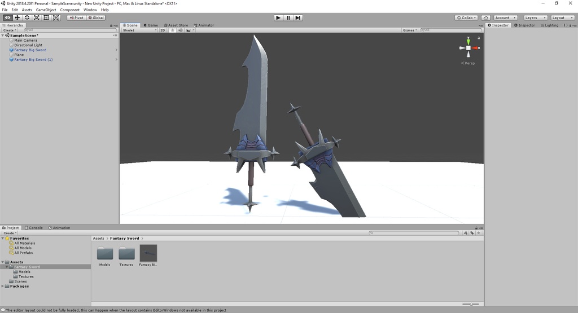Toggle 2D scene view mode

[x=163, y=30]
